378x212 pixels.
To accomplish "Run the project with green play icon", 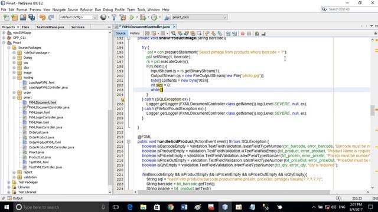I will point(132,17).
